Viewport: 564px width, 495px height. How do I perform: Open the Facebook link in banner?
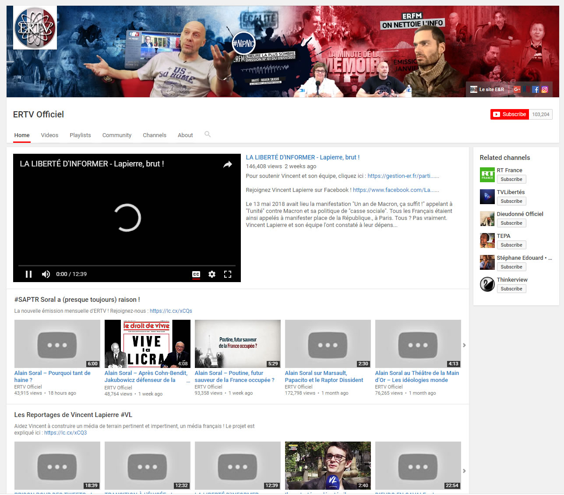point(536,89)
